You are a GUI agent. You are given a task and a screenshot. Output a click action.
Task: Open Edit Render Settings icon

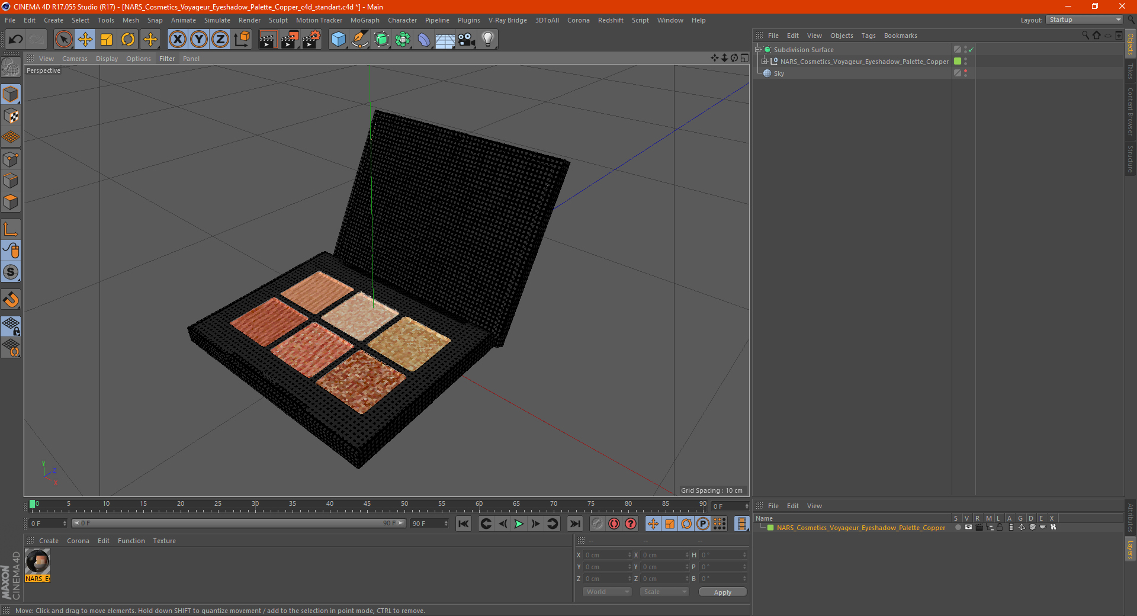pos(311,40)
